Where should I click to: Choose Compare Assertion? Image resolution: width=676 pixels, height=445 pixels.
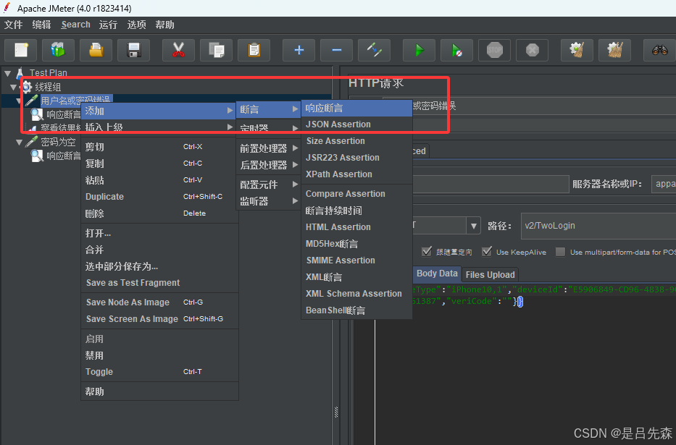click(356, 194)
